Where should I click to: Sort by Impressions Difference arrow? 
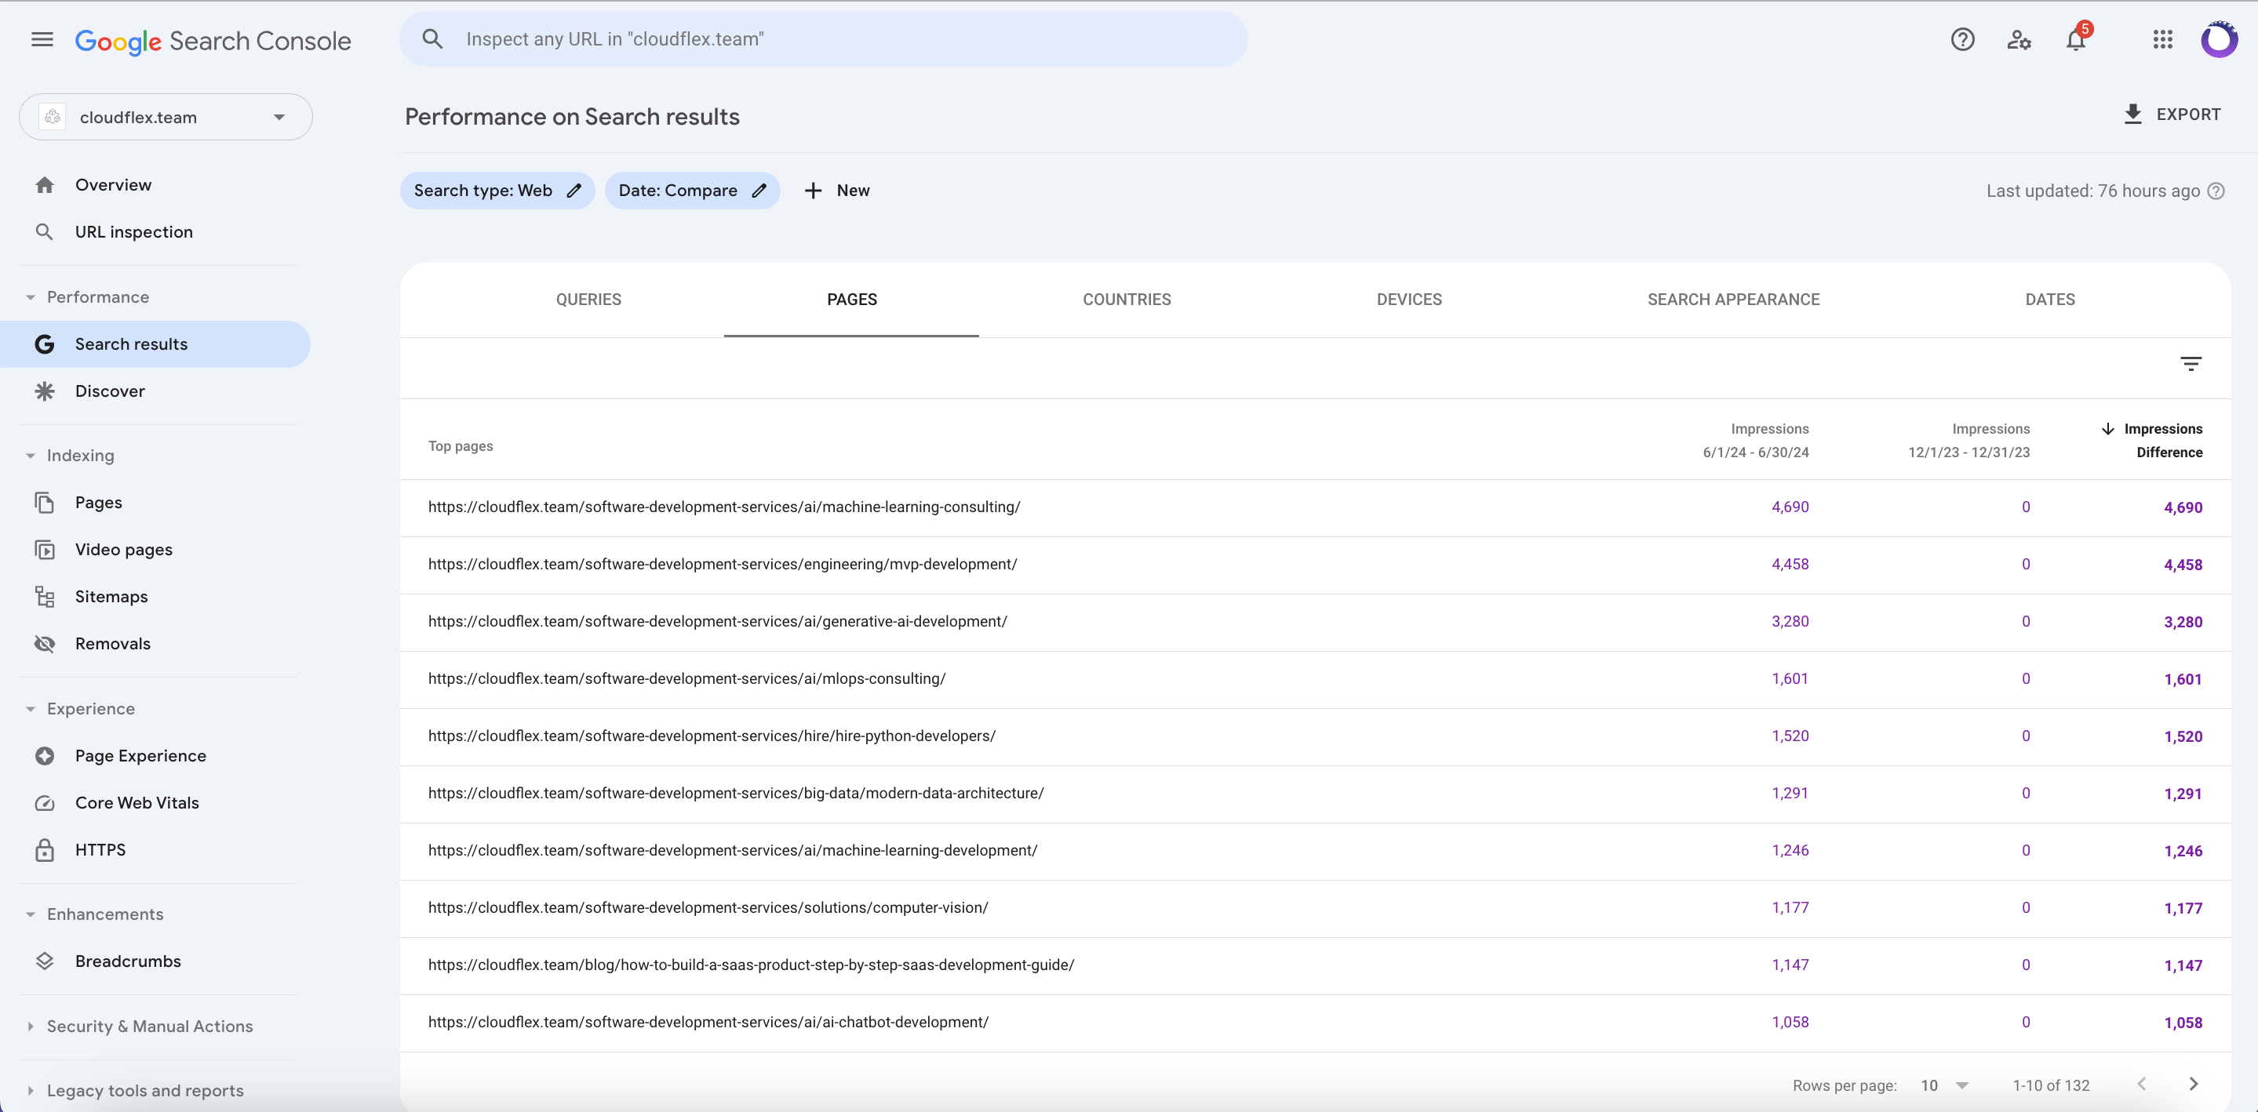tap(2107, 428)
